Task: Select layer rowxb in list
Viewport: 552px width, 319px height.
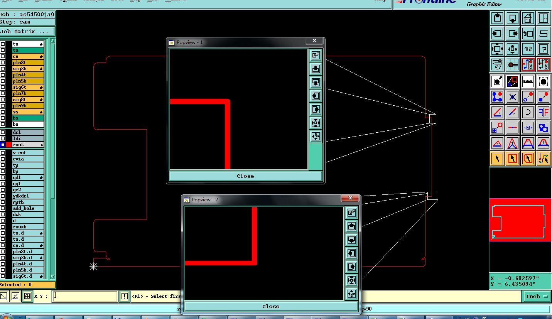Action: pos(28,227)
